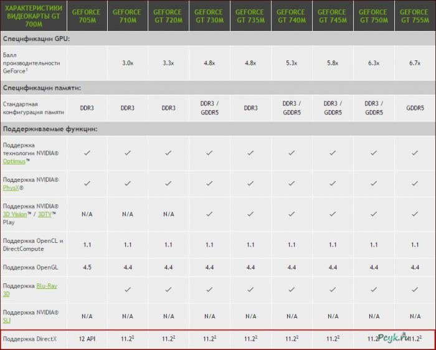Click the 3.3x performance score cell
Screen dimensions: 436x350
tap(169, 63)
